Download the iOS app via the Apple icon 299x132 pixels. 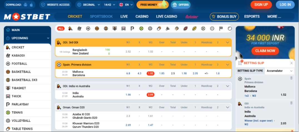point(31,5)
